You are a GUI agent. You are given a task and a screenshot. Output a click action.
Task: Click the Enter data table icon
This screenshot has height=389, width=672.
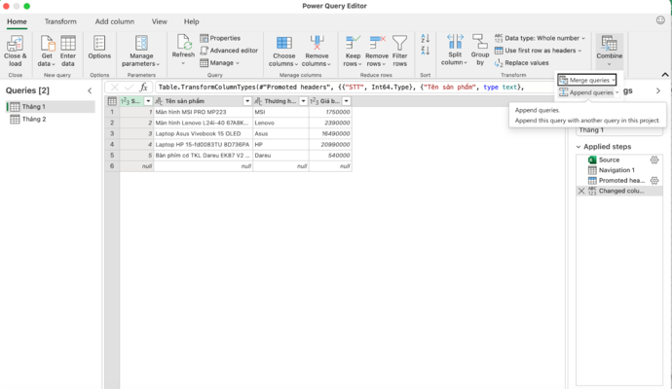[x=68, y=43]
